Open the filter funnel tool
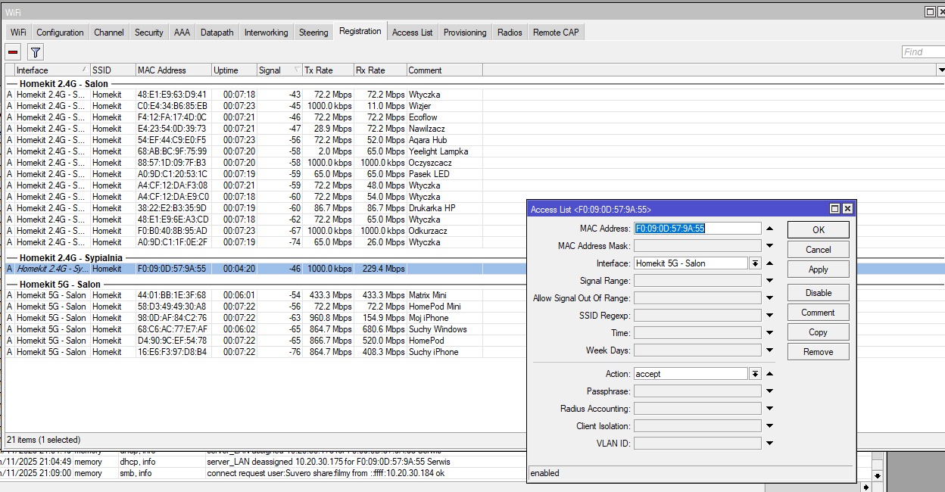Image resolution: width=945 pixels, height=492 pixels. (x=36, y=51)
